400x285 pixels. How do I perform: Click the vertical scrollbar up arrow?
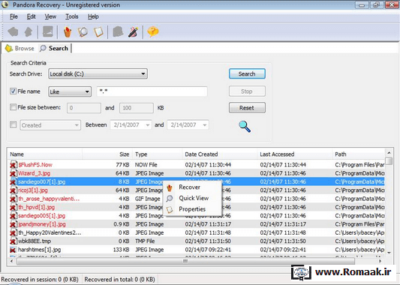389,153
